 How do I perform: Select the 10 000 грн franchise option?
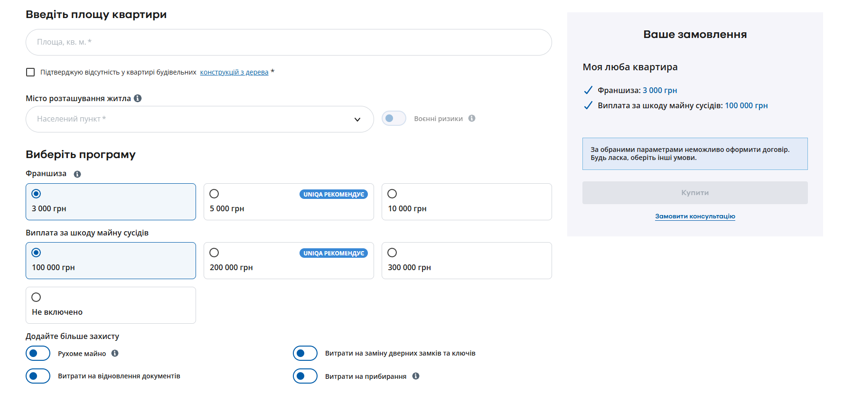point(392,194)
